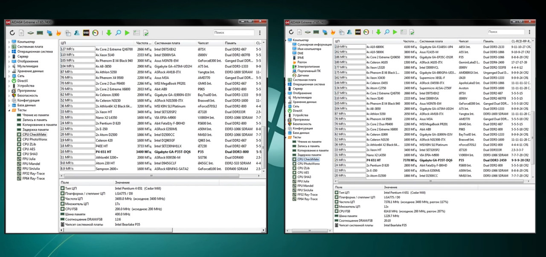
Task: Click the green down arrow in left window toolbar
Action: pyautogui.click(x=109, y=33)
